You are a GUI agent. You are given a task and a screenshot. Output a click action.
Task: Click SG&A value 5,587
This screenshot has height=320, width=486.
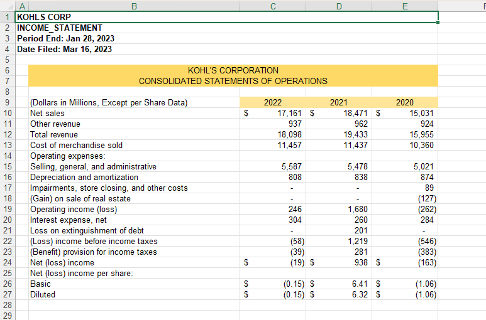pyautogui.click(x=292, y=167)
